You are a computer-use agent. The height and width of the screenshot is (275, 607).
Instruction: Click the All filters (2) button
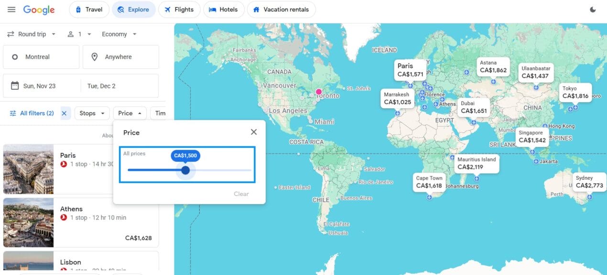[32, 113]
